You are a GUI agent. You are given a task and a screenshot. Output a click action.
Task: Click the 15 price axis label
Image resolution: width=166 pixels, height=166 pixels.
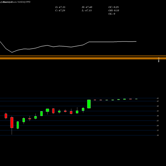click(158, 130)
